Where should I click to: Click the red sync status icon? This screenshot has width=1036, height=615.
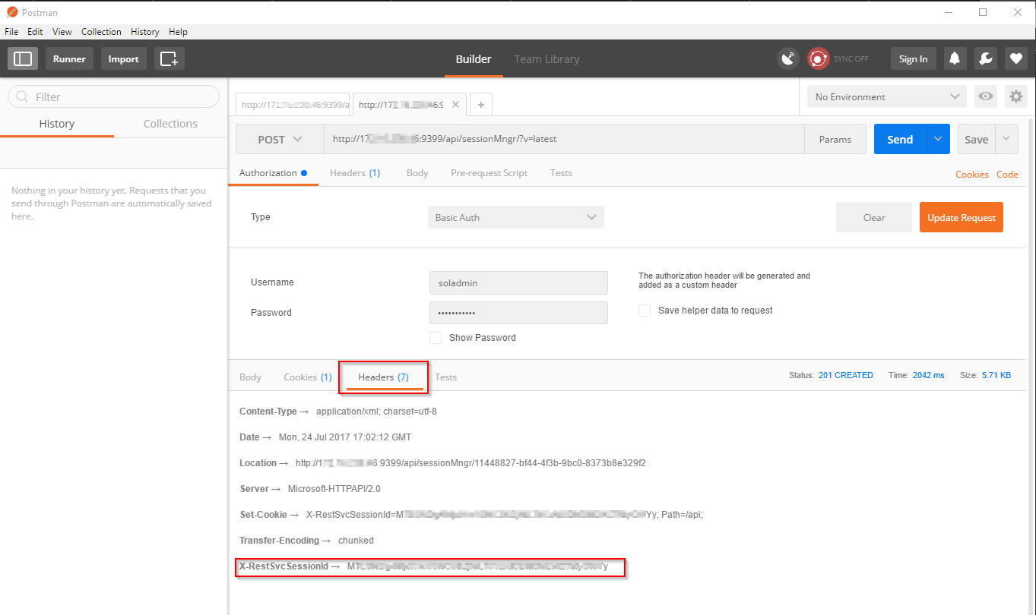click(x=818, y=58)
